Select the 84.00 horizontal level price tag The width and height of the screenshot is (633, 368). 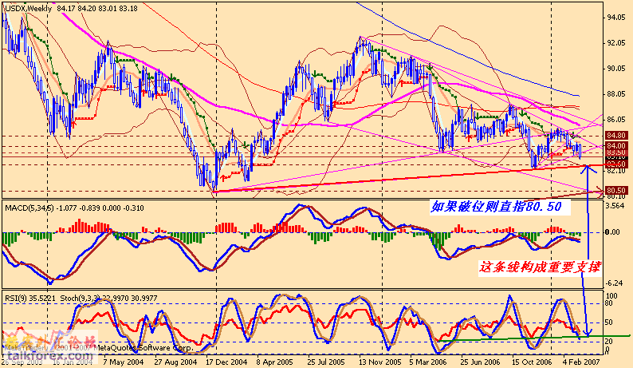[615, 145]
